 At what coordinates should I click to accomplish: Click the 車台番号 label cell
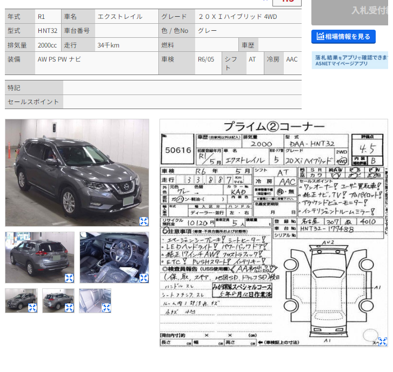point(78,31)
